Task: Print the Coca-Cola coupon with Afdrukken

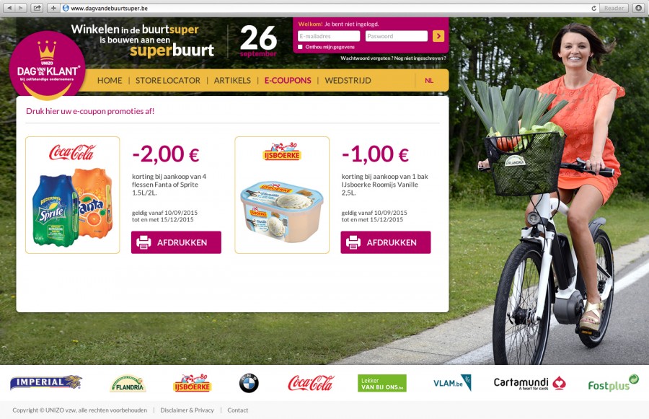Action: (x=176, y=242)
